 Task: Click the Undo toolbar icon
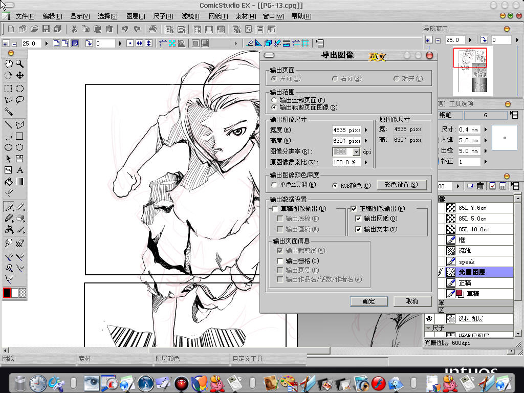pyautogui.click(x=125, y=29)
